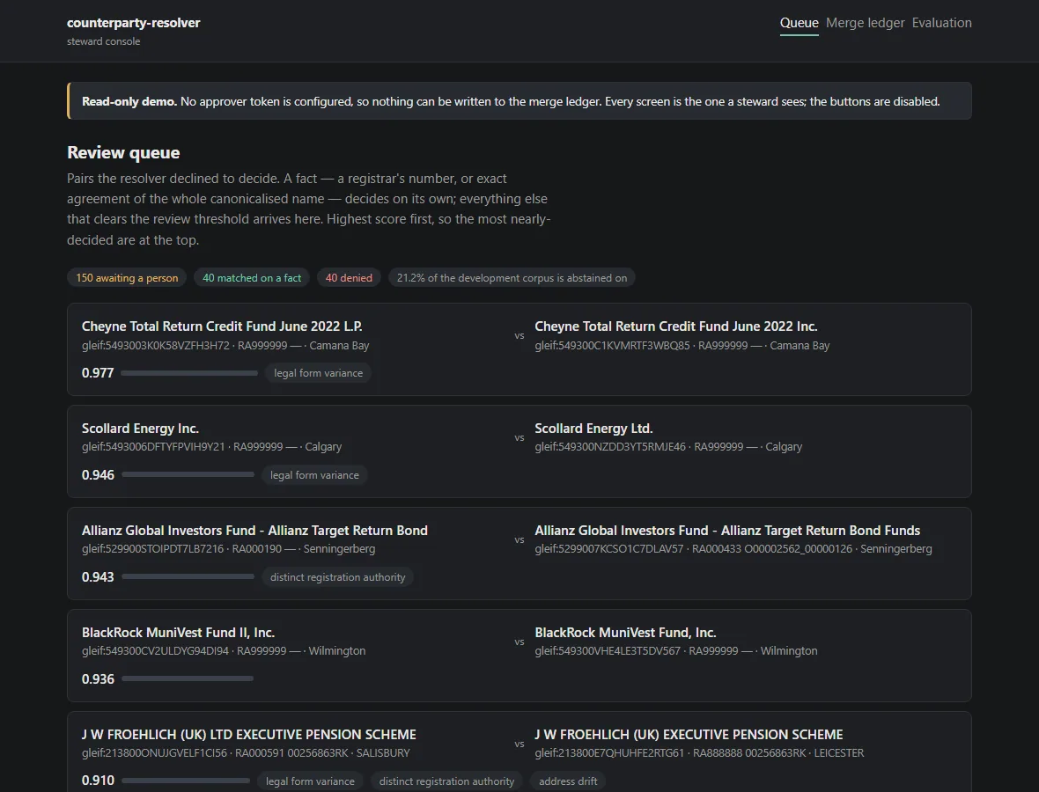Click identifier gleif:549300CV2ULDYG94DI94
Screen dimensions: 1039x792
click(x=155, y=651)
